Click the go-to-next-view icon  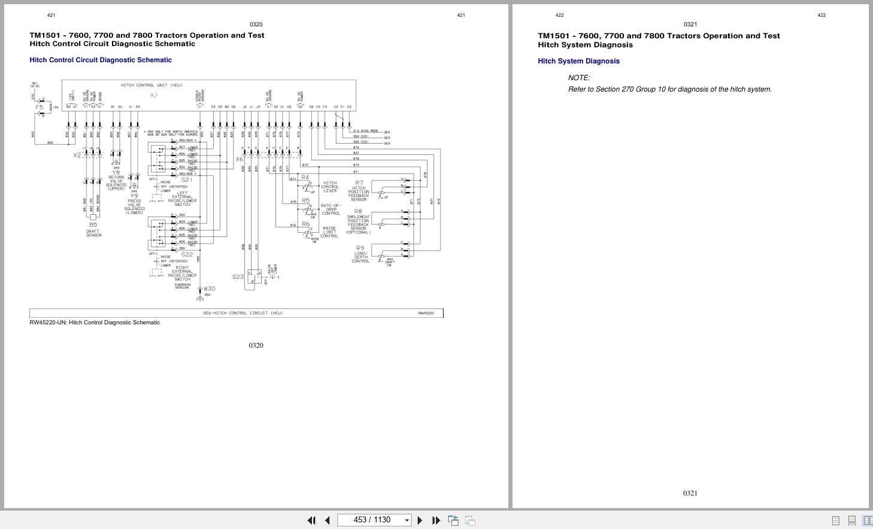(470, 521)
